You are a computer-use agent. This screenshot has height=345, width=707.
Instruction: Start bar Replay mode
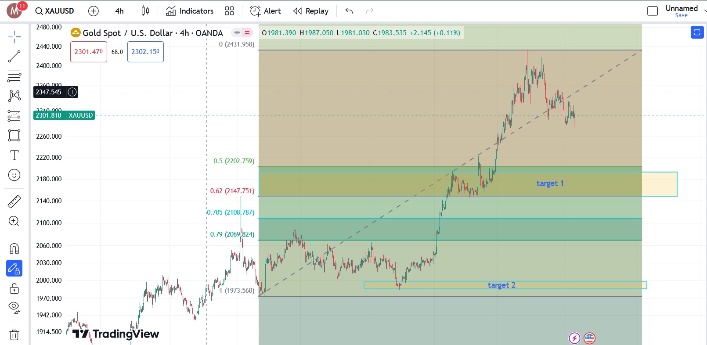[311, 11]
